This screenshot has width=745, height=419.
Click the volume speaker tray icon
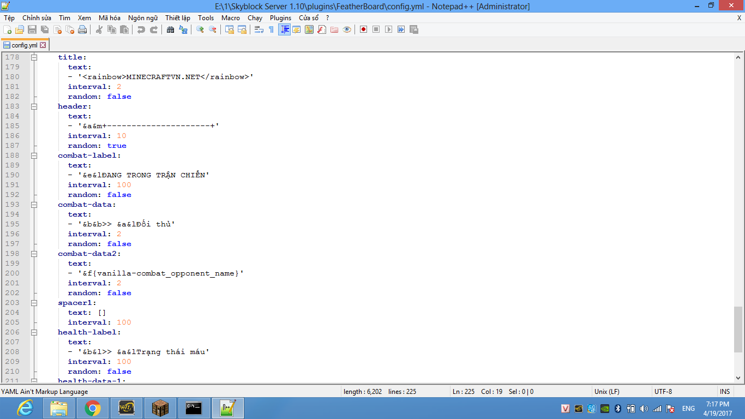point(644,408)
